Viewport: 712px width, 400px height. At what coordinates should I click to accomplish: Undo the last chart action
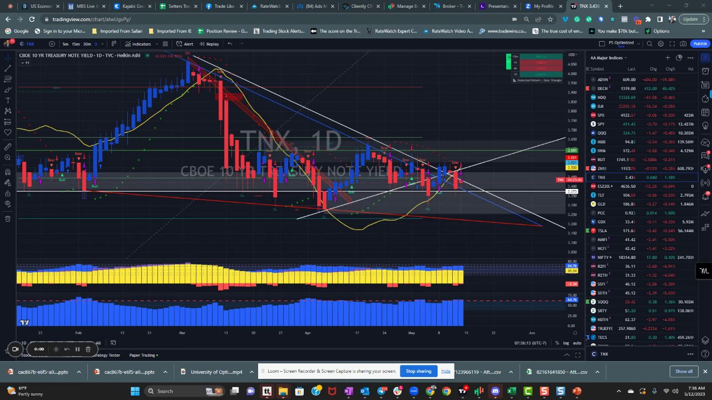coord(230,44)
